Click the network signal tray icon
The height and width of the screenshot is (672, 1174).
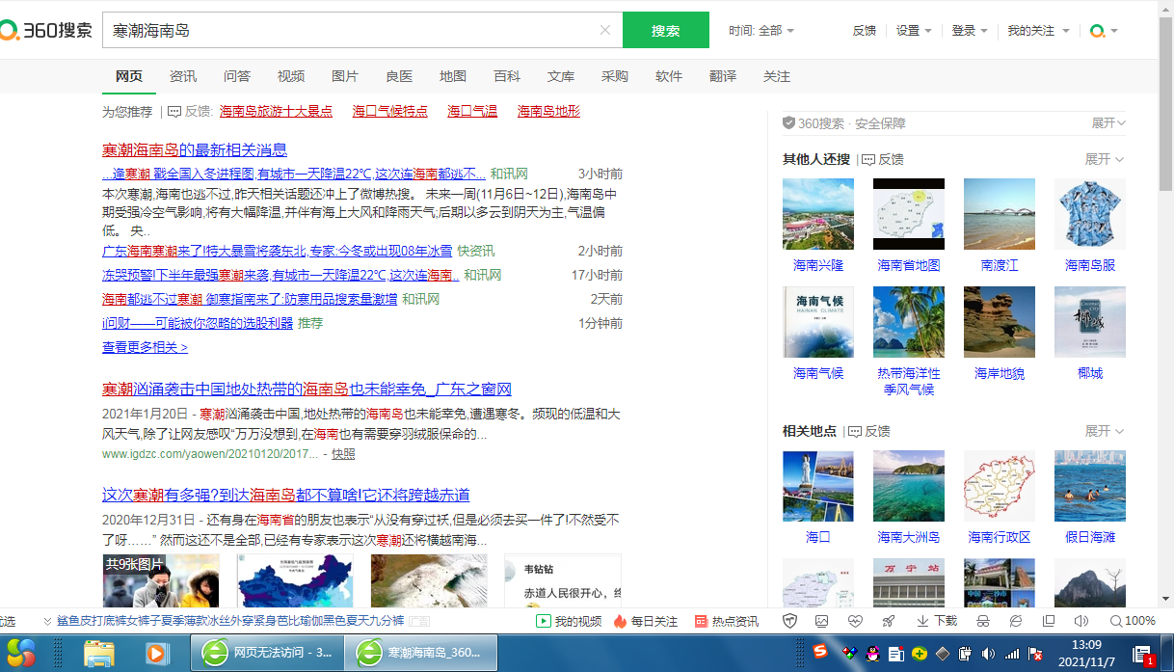(1013, 654)
